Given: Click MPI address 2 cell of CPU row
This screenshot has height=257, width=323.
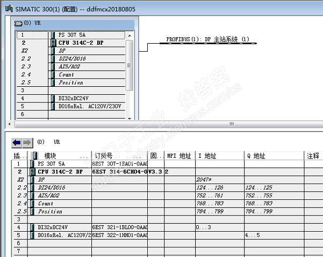Looking at the screenshot, I should pyautogui.click(x=180, y=172).
